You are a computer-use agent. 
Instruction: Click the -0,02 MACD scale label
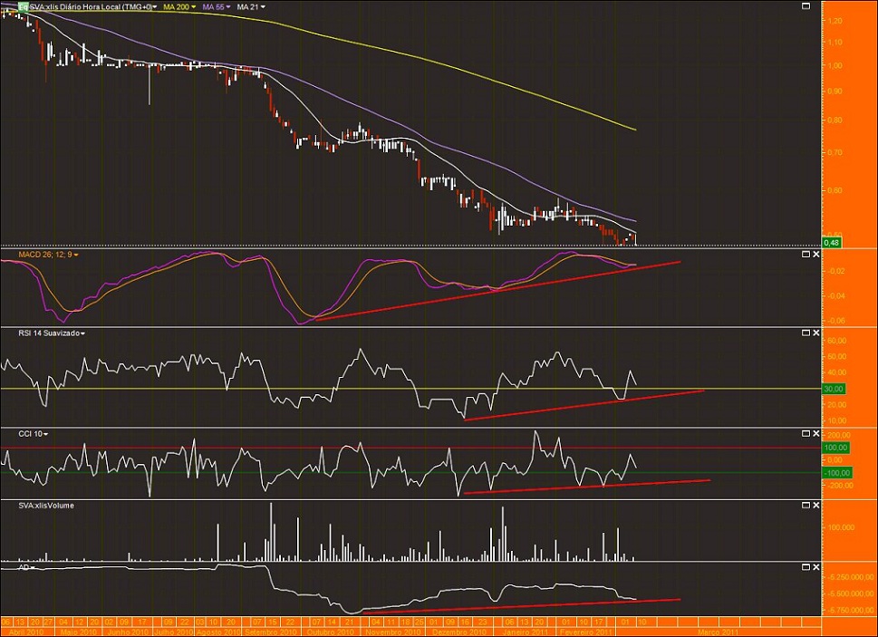point(836,271)
